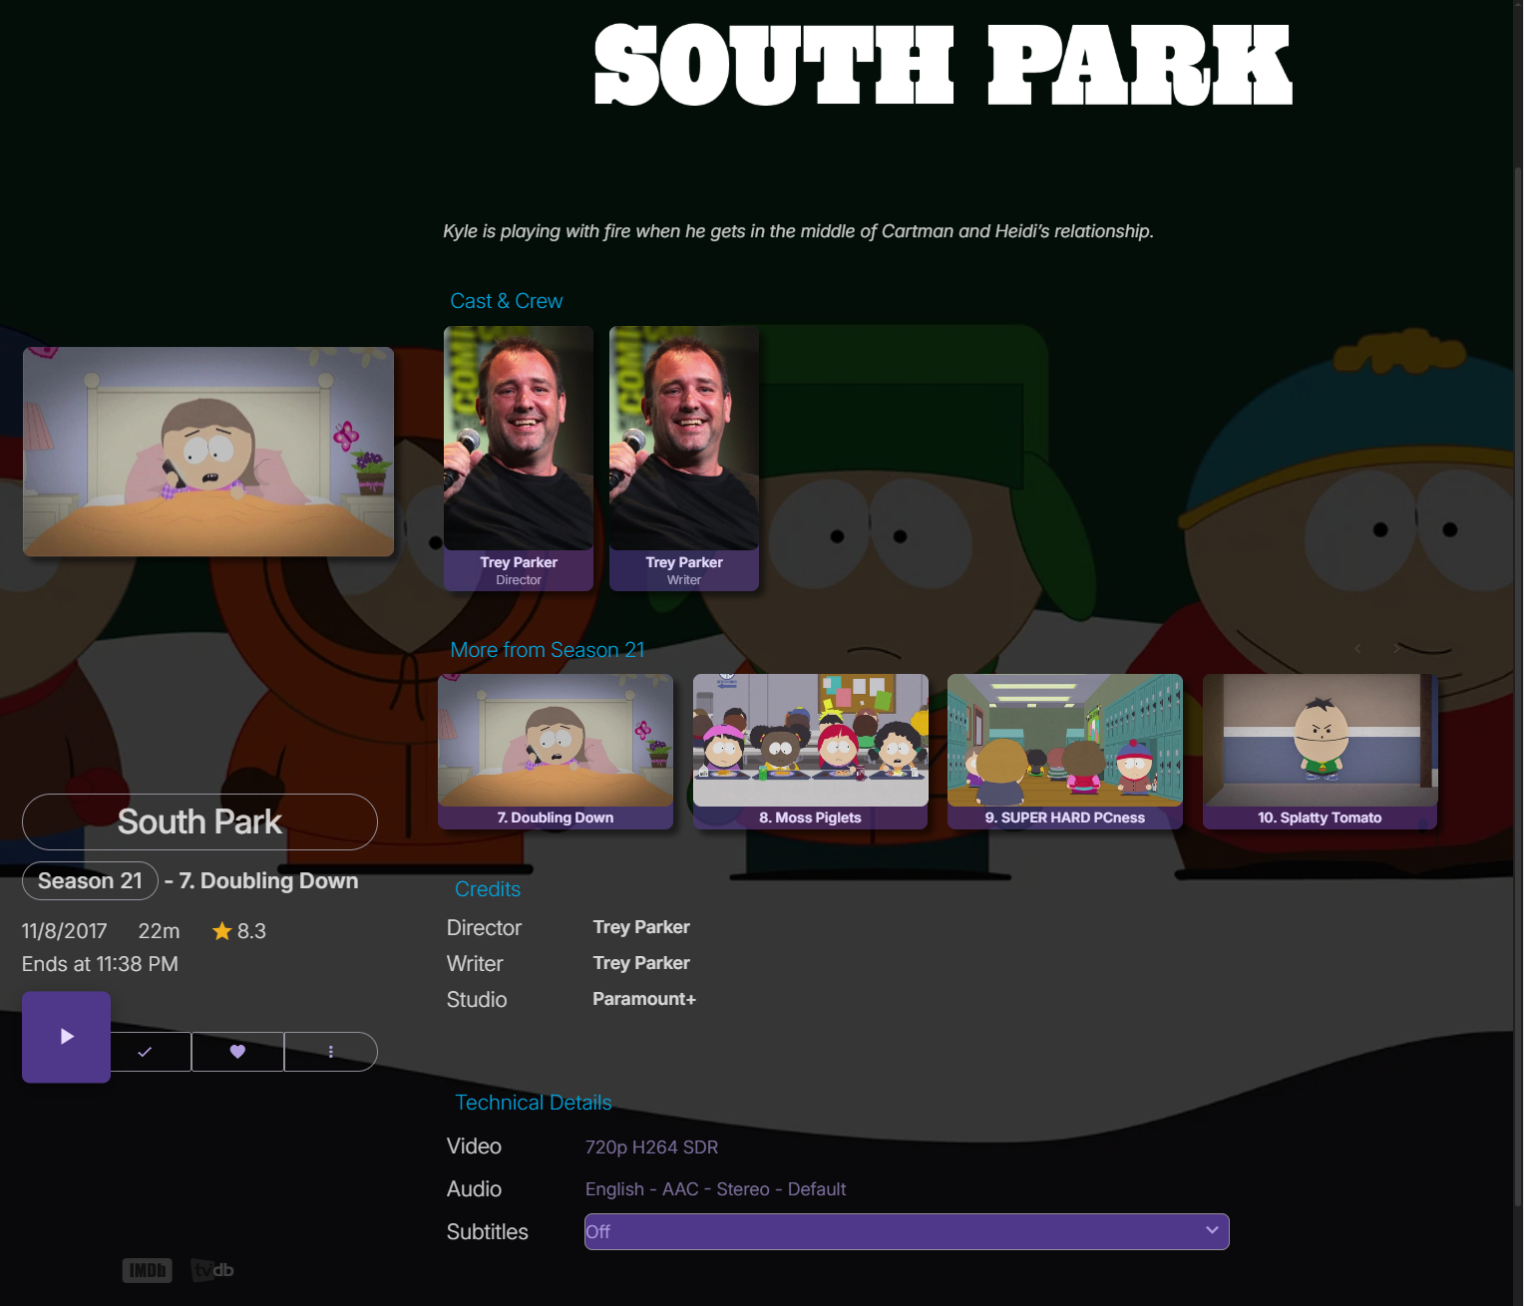Click Trey Parker link in Writer credits
1524x1306 pixels.
click(x=641, y=963)
